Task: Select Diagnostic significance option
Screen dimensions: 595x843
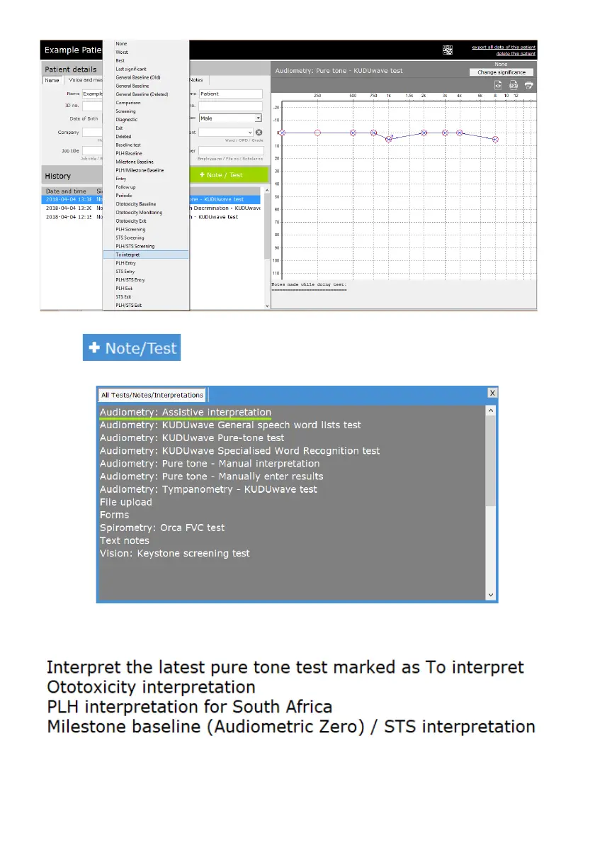Action: coord(127,119)
